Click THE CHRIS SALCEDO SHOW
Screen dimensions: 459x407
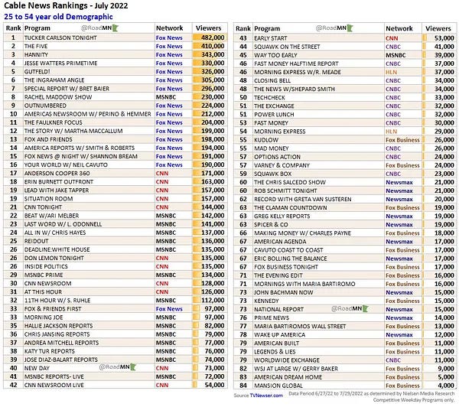coord(290,183)
